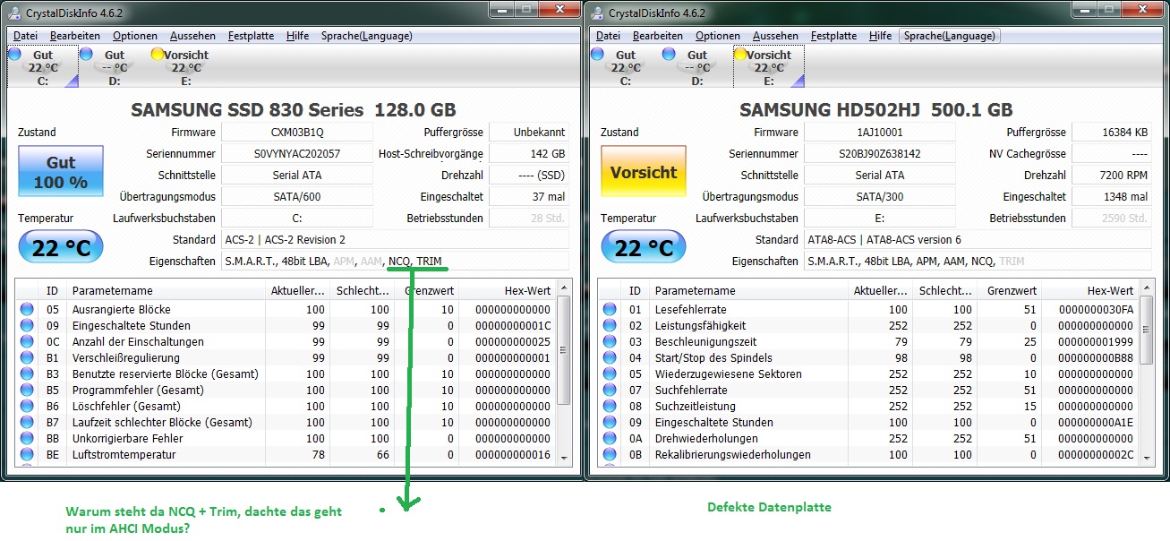Click CrystalDiskInfo title icon in left window
Screen dimensions: 1170x541
[15, 13]
